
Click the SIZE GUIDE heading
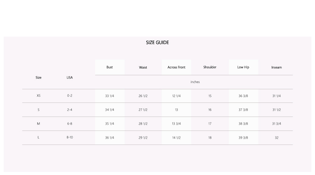point(157,43)
